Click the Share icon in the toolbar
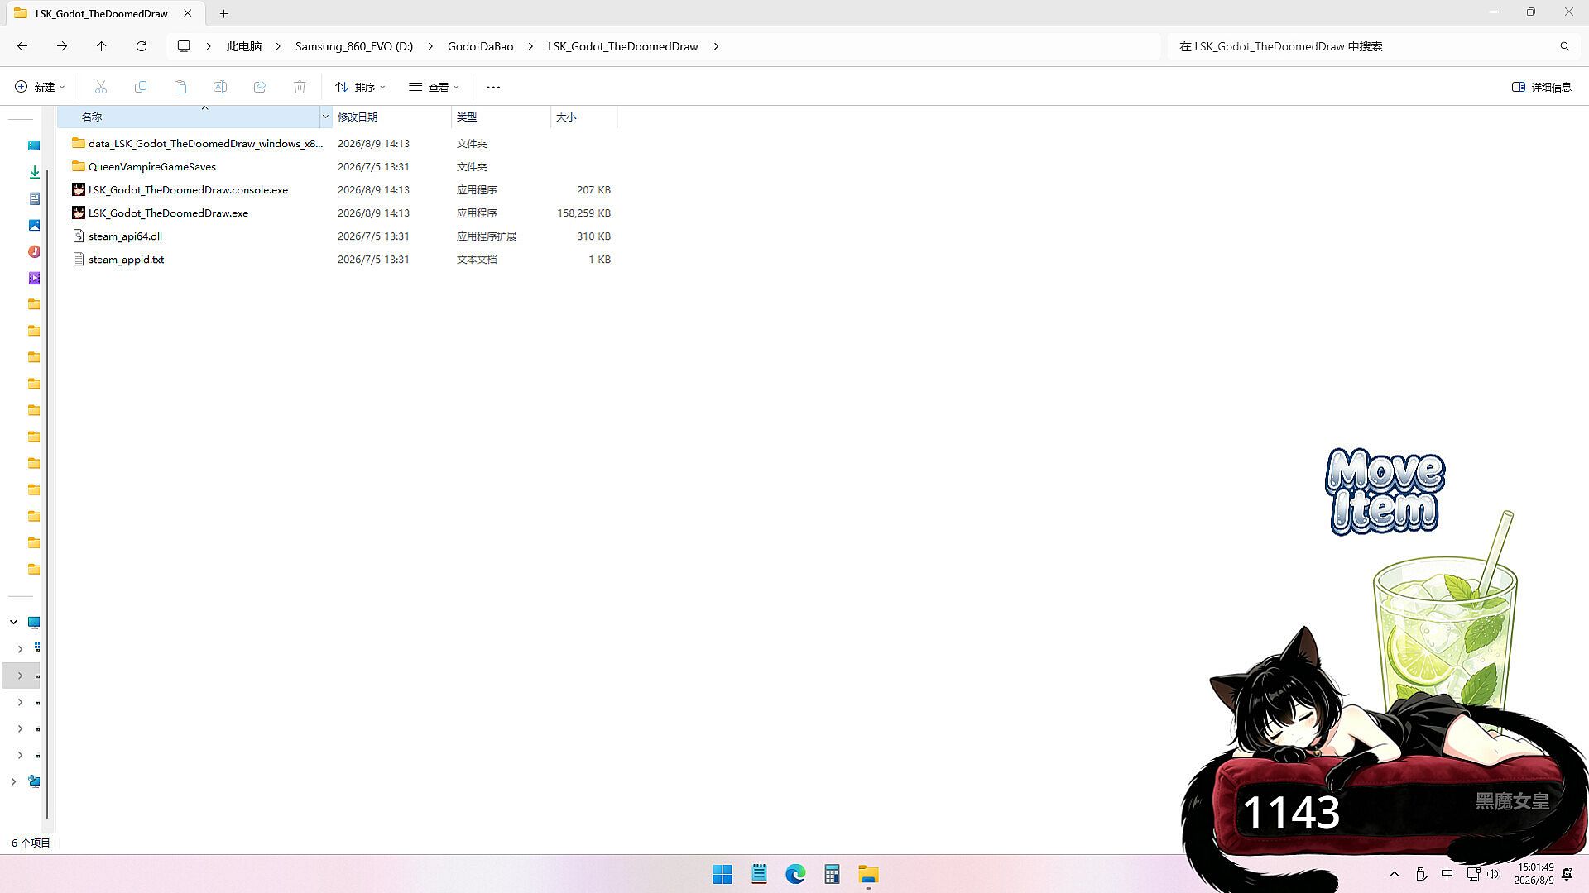1589x893 pixels. click(260, 87)
